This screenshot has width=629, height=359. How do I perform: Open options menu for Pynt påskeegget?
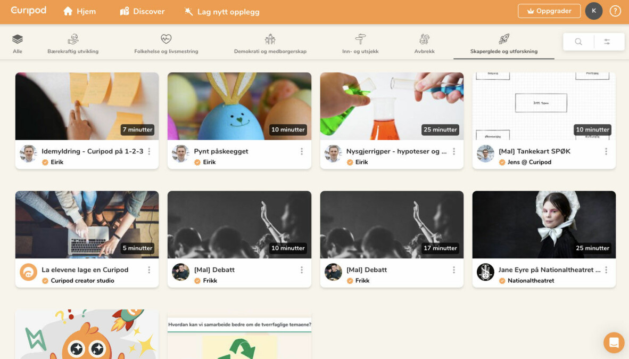[x=302, y=151]
